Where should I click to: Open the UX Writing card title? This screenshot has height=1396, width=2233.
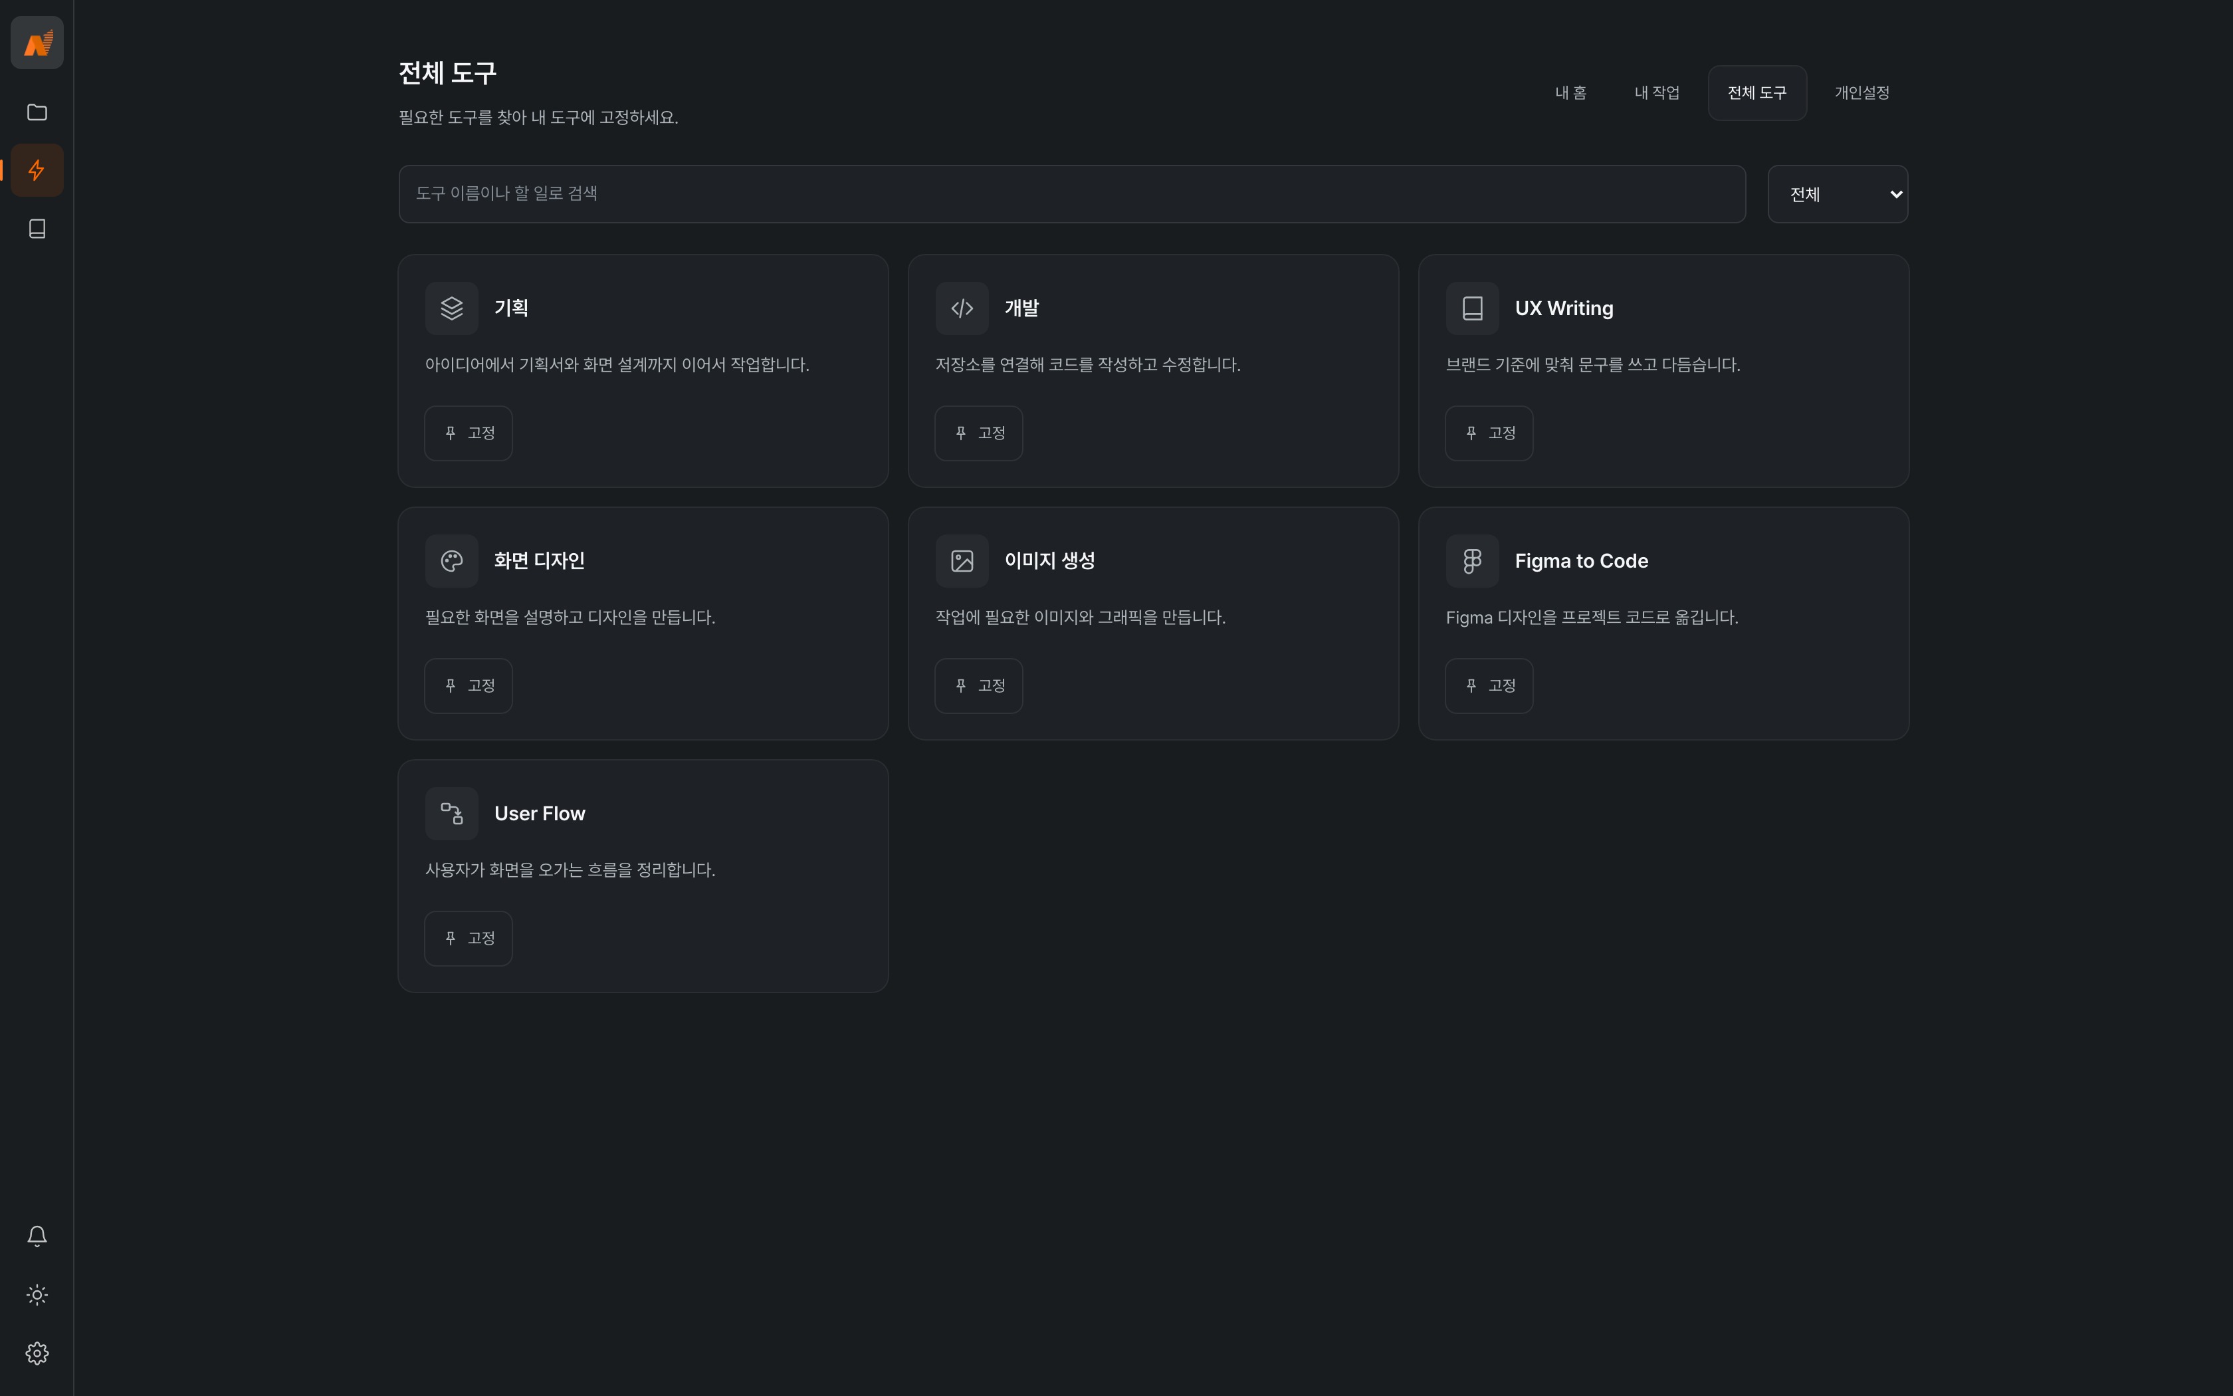tap(1564, 308)
